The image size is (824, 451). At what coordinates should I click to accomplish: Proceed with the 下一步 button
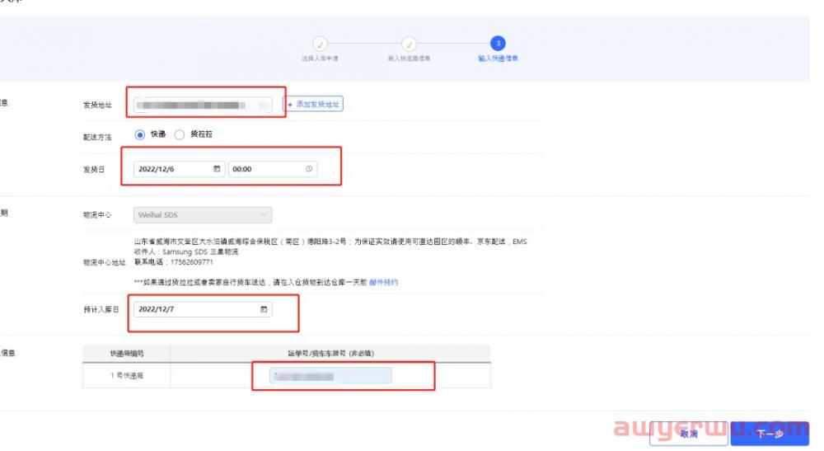click(x=769, y=434)
